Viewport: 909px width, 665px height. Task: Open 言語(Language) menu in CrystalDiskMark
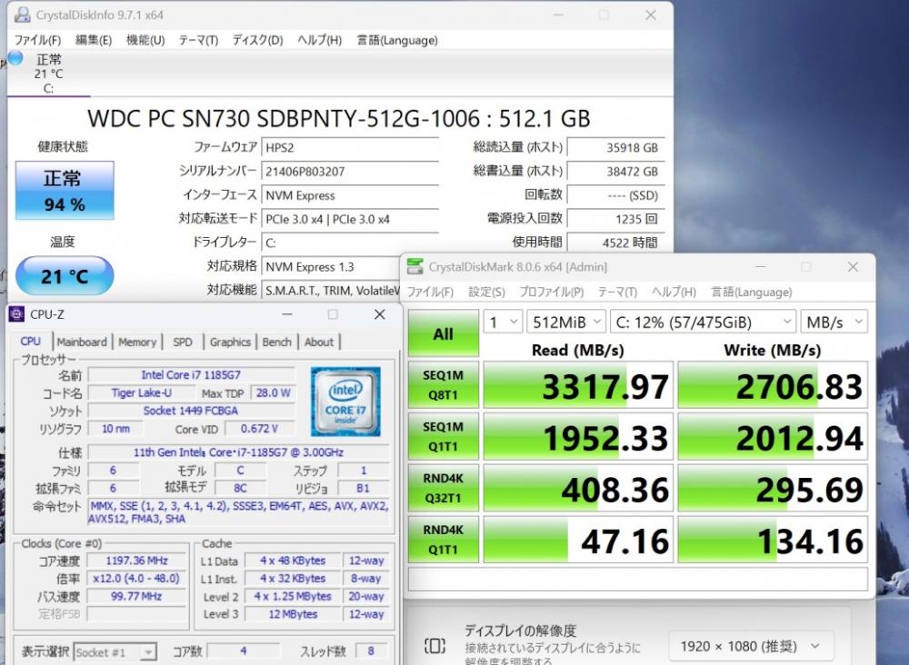pyautogui.click(x=752, y=292)
